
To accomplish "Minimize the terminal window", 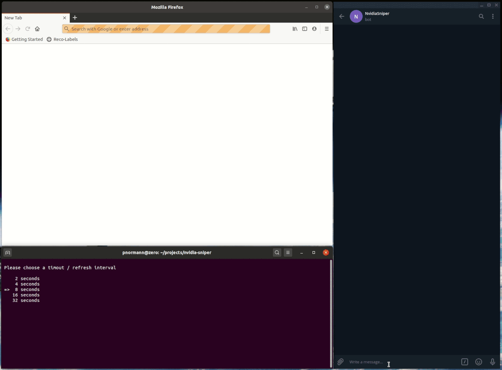I will pos(302,253).
